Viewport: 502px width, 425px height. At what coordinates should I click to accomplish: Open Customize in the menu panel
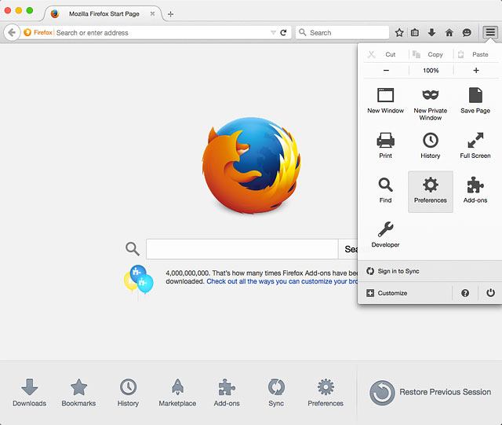tap(405, 293)
